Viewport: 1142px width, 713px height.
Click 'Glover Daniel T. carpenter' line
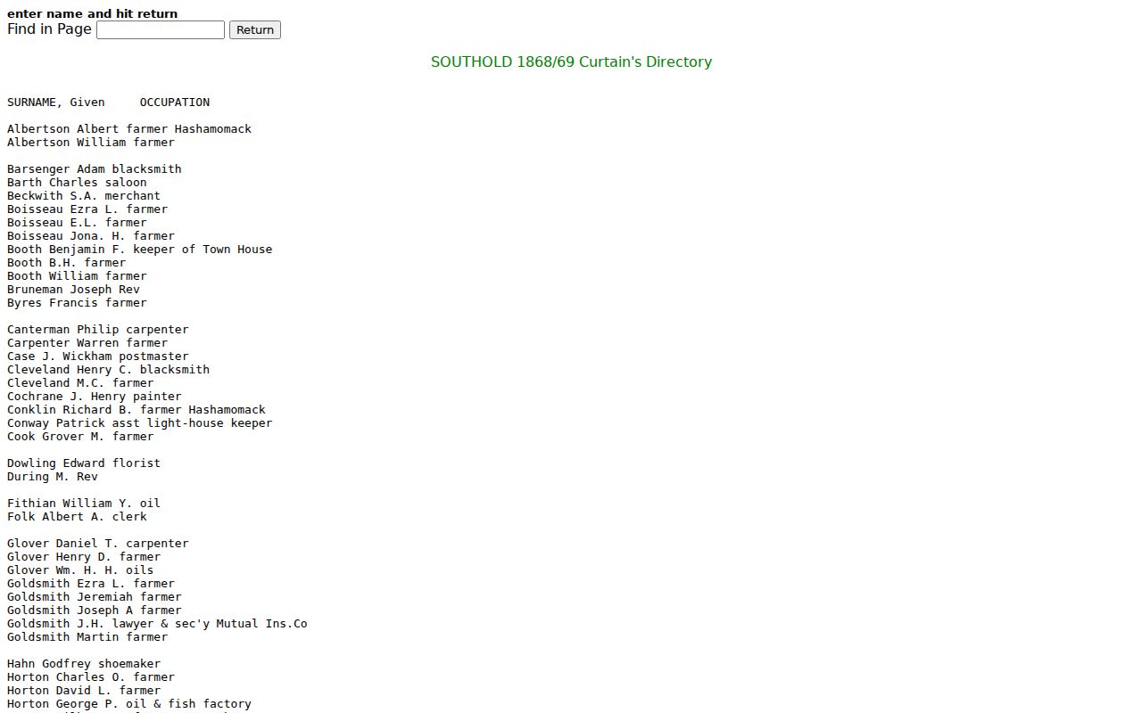point(98,544)
